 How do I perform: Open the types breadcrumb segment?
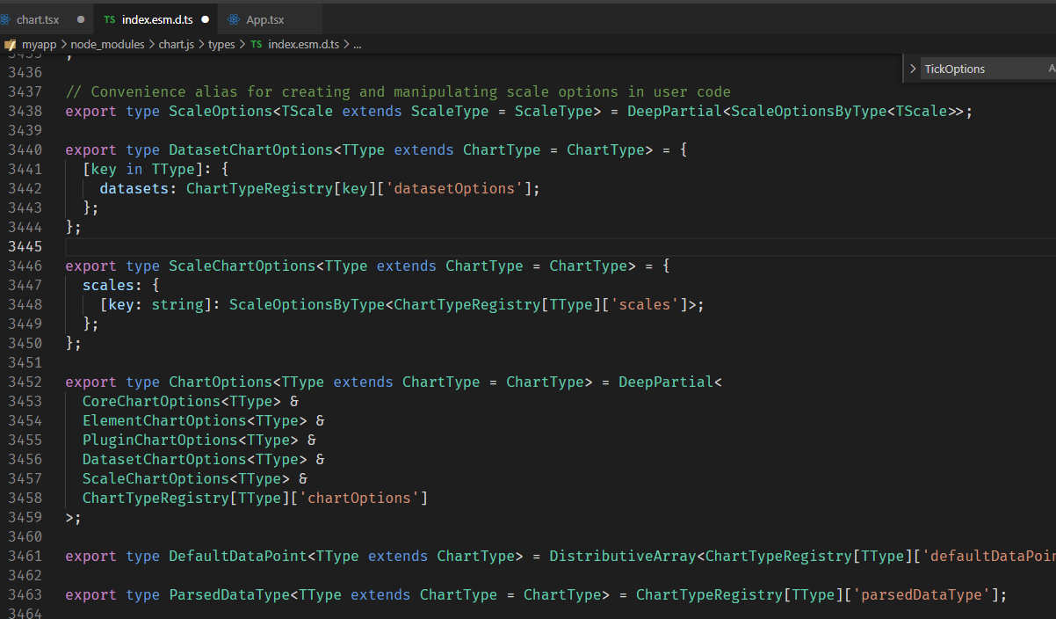tap(221, 44)
